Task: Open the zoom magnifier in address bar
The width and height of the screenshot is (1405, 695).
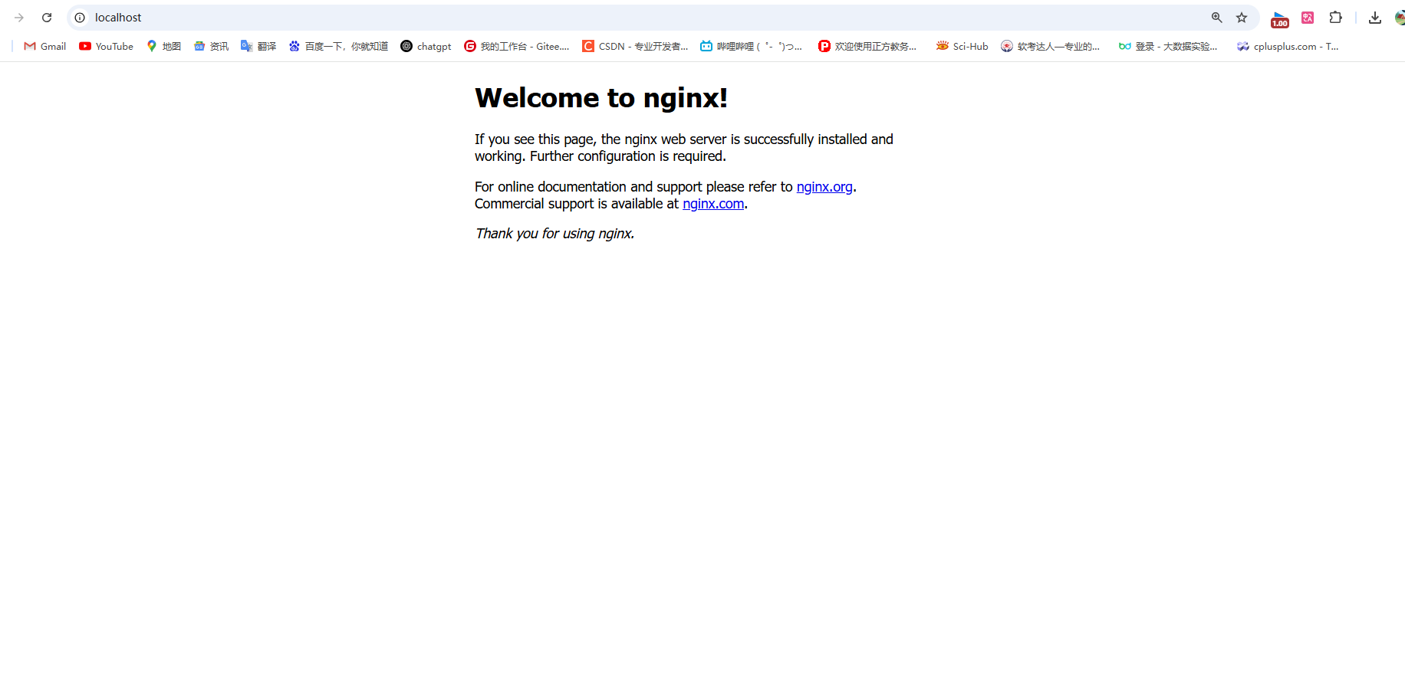Action: tap(1216, 18)
